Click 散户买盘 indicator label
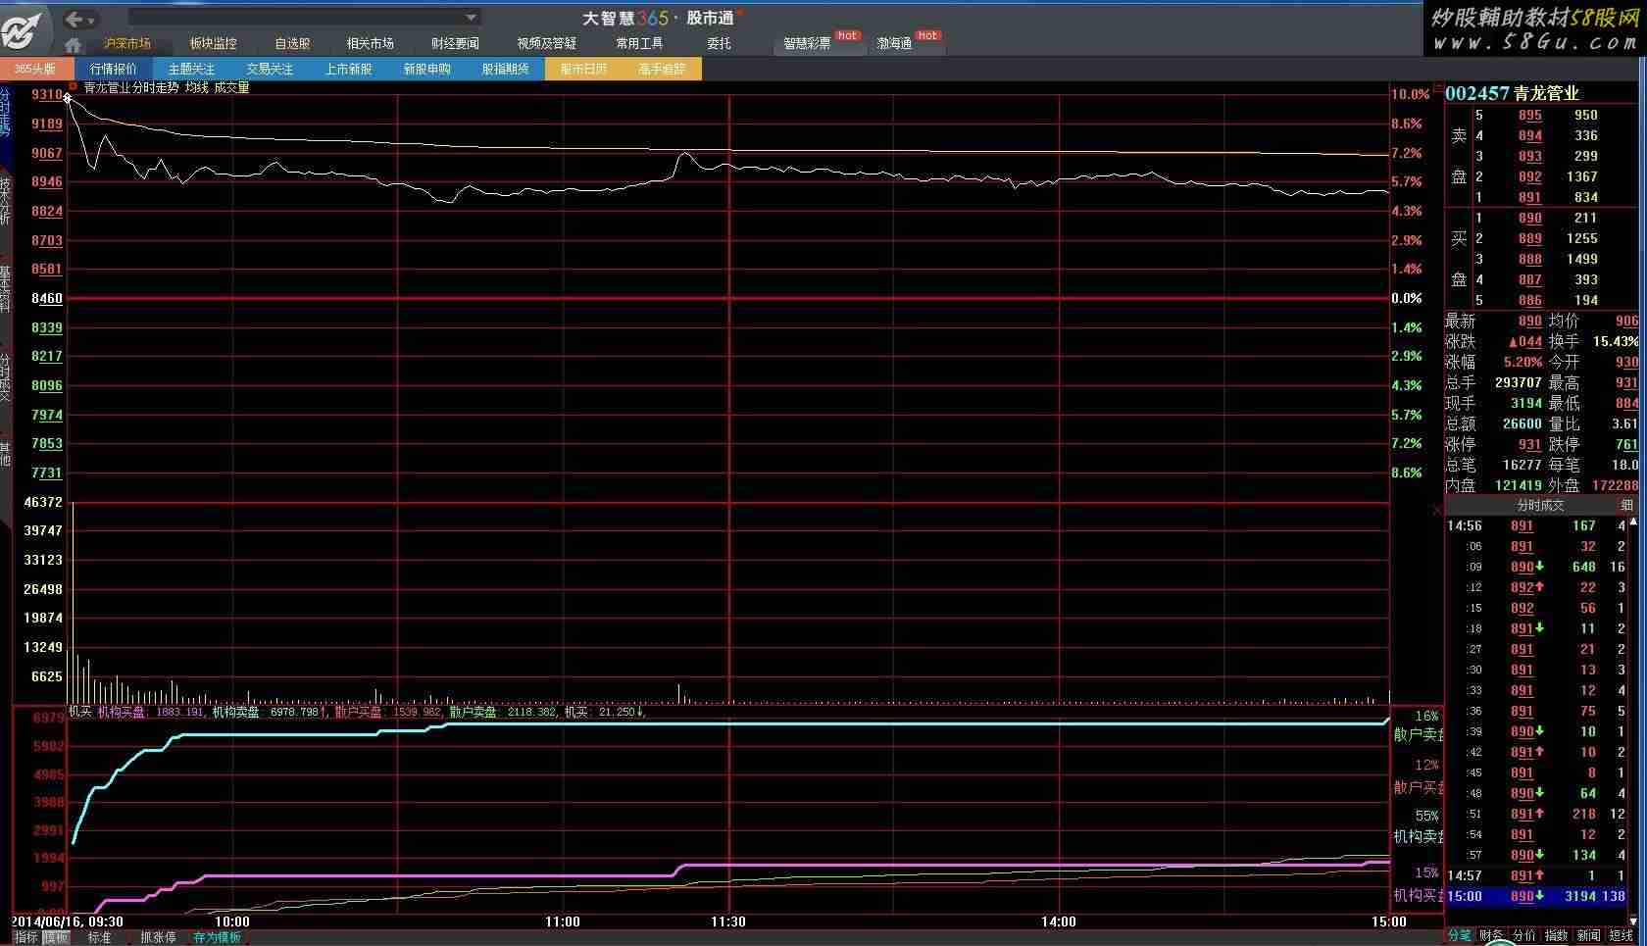1647x946 pixels. 358,712
